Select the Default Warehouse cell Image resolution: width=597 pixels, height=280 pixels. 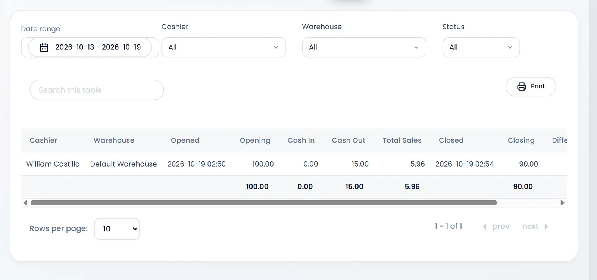click(x=124, y=164)
